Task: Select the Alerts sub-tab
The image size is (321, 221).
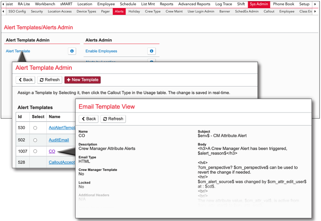Action: tap(119, 11)
